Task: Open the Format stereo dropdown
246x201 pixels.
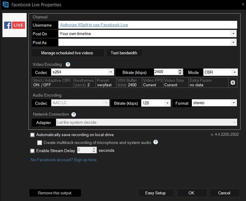Action: tap(214, 103)
